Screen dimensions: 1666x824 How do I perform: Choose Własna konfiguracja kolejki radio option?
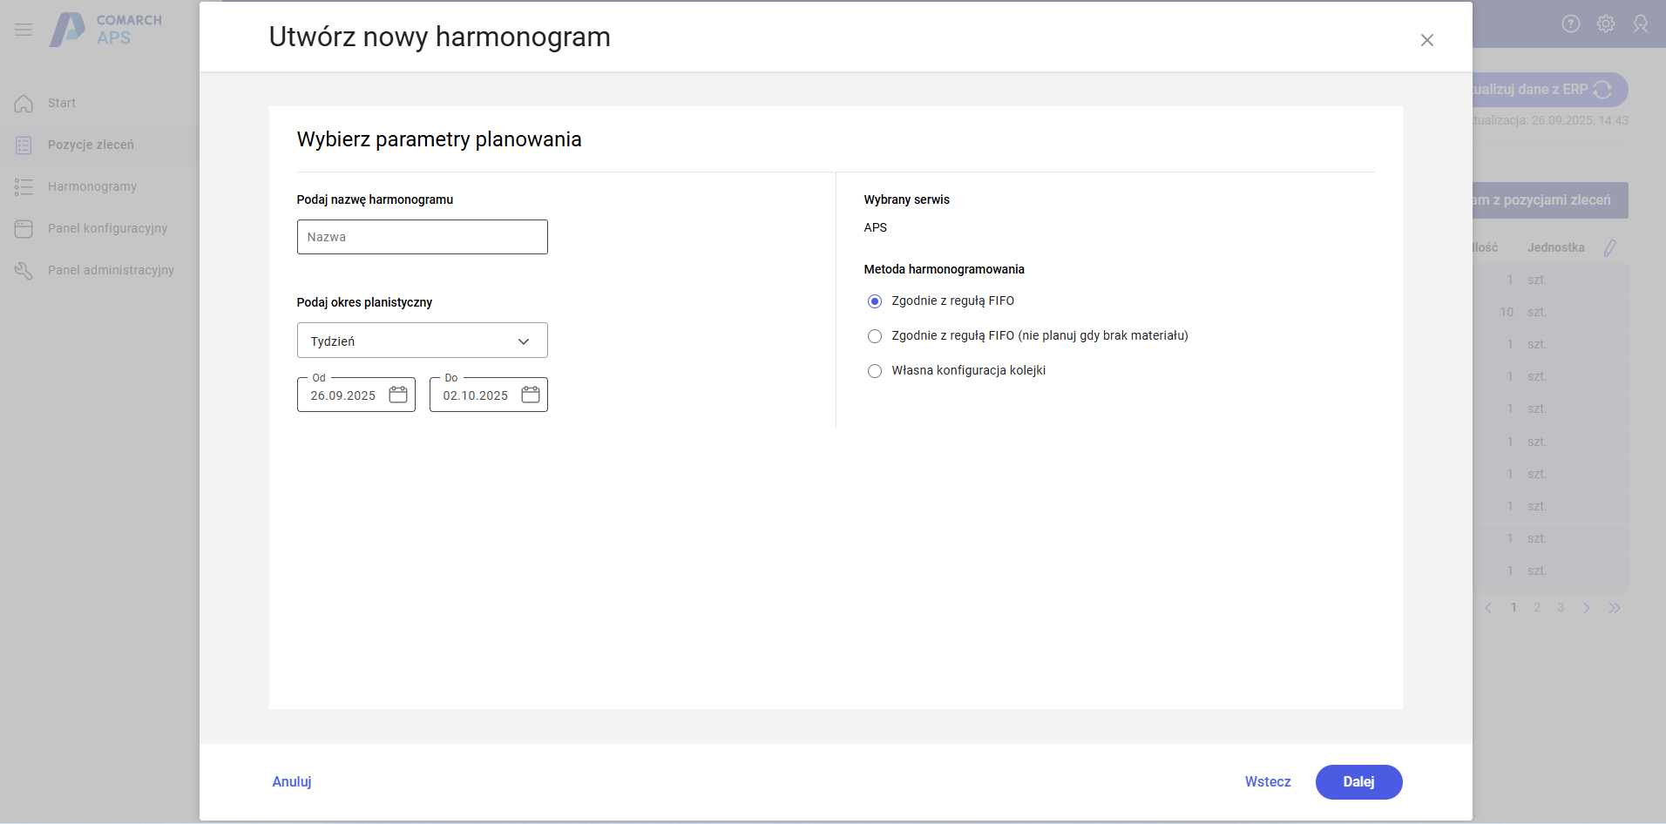(875, 371)
